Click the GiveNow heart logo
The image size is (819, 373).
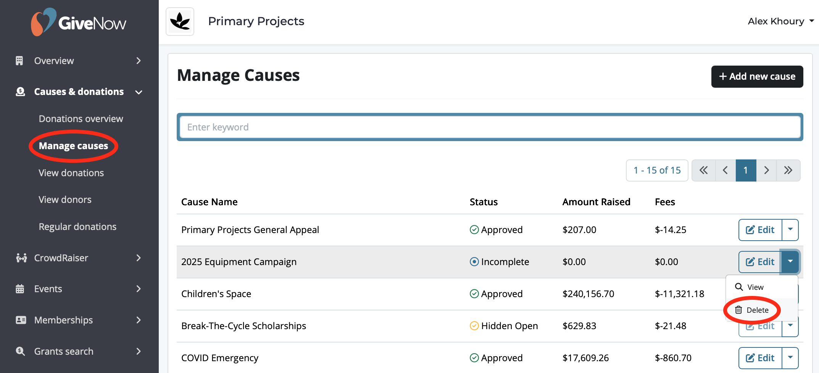pyautogui.click(x=43, y=22)
